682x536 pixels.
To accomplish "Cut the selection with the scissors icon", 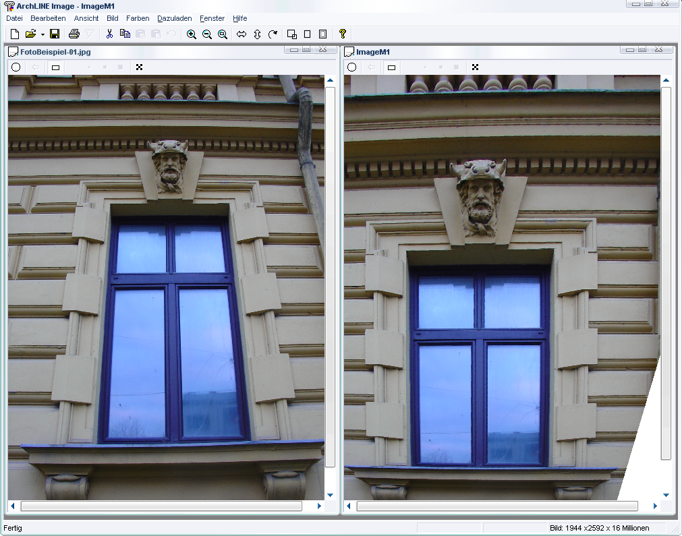I will (109, 34).
